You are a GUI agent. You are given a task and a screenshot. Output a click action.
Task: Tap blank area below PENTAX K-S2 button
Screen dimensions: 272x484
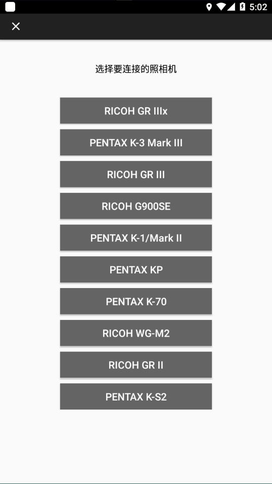(136, 446)
